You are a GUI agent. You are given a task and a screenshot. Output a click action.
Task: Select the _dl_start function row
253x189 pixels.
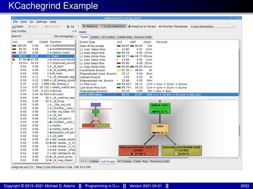[43, 66]
